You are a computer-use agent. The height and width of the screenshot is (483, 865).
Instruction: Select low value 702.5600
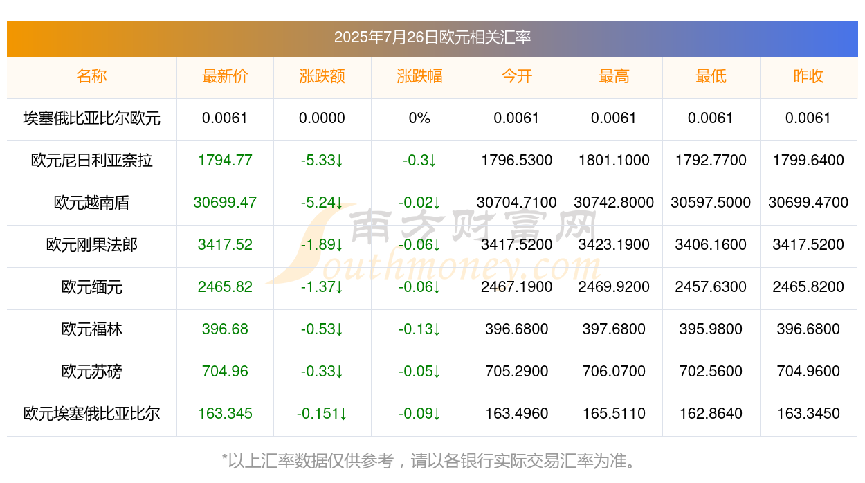point(711,372)
